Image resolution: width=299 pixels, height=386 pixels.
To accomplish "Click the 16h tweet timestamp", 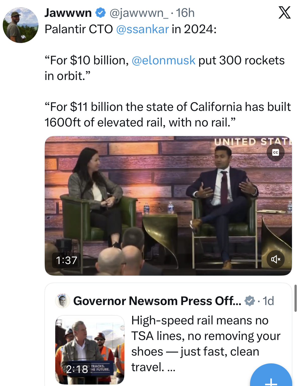I will [x=185, y=13].
